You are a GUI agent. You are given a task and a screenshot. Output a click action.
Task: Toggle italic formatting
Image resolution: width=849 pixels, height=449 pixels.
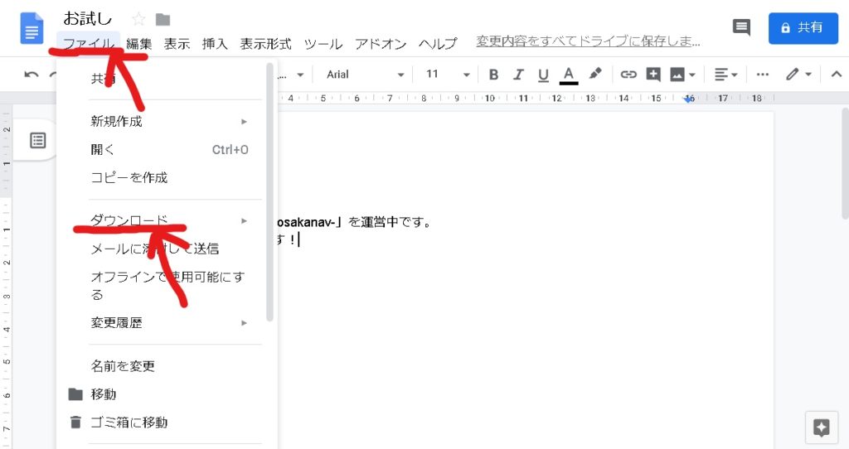518,75
